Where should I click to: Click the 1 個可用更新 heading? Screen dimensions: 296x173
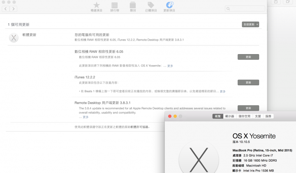coord(18,25)
